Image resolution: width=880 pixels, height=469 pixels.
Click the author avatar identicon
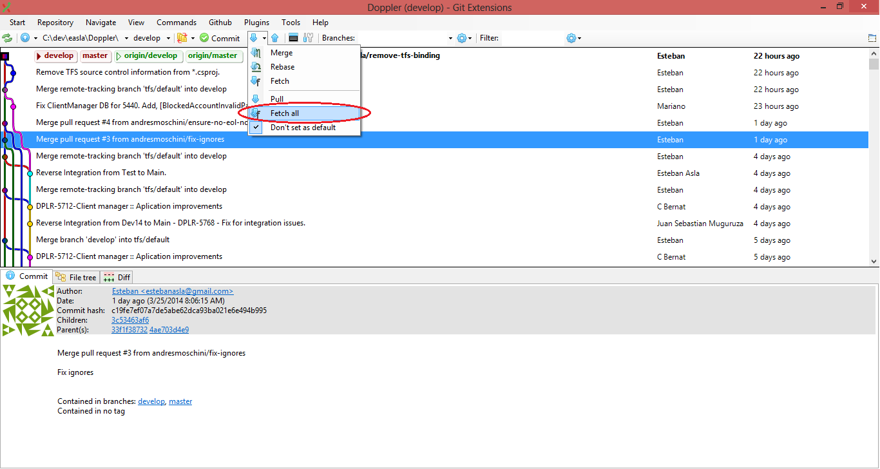tap(28, 311)
